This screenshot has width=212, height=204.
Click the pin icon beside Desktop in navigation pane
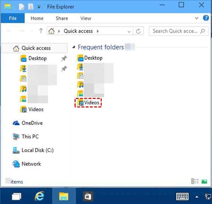click(64, 58)
